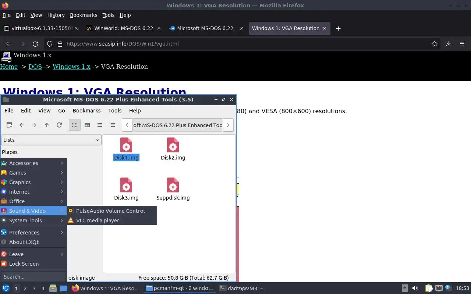This screenshot has height=294, width=471.
Task: Launch PulseAudio Volume Control
Action: point(112,211)
